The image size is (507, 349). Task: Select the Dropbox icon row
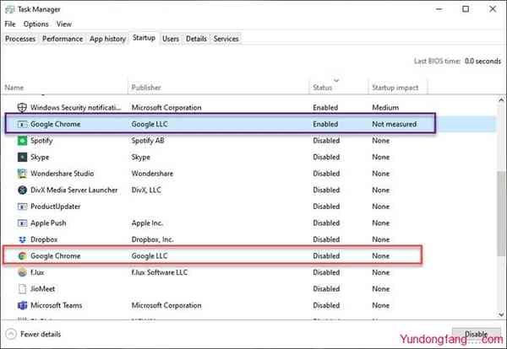click(22, 239)
